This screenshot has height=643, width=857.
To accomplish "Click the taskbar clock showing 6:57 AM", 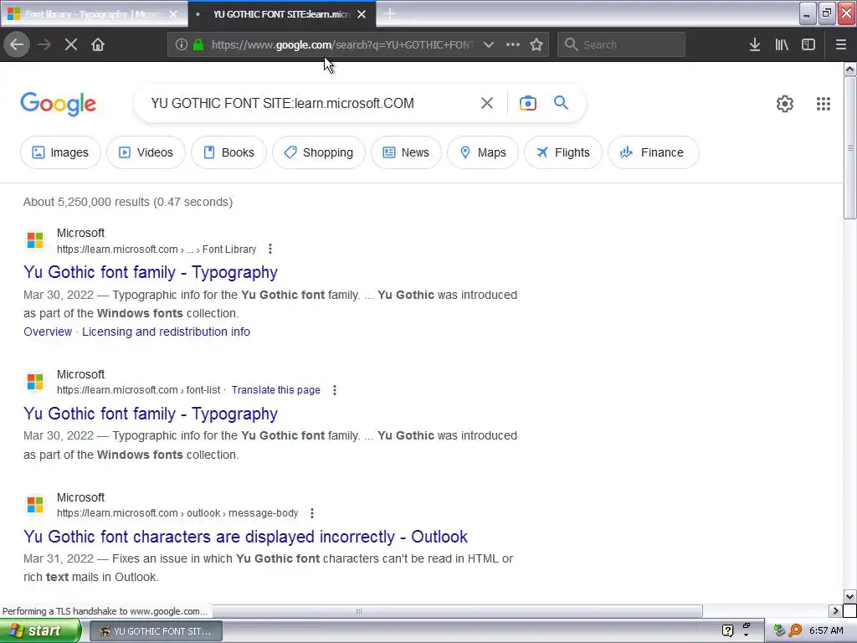I will [x=826, y=630].
